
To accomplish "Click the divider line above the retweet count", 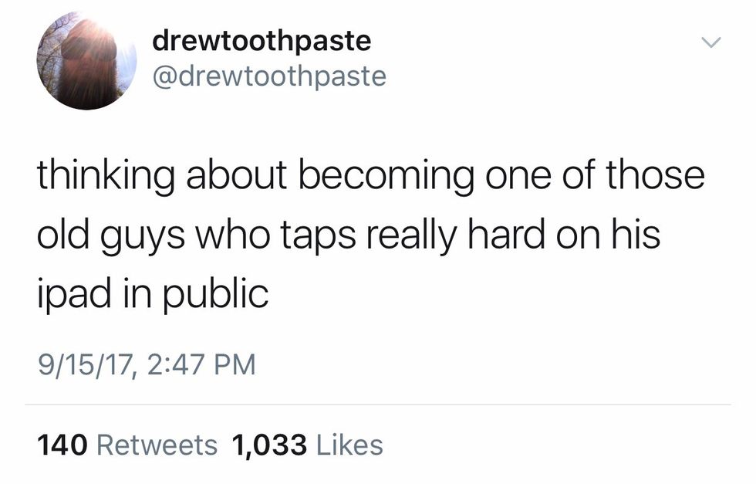I will (x=377, y=404).
